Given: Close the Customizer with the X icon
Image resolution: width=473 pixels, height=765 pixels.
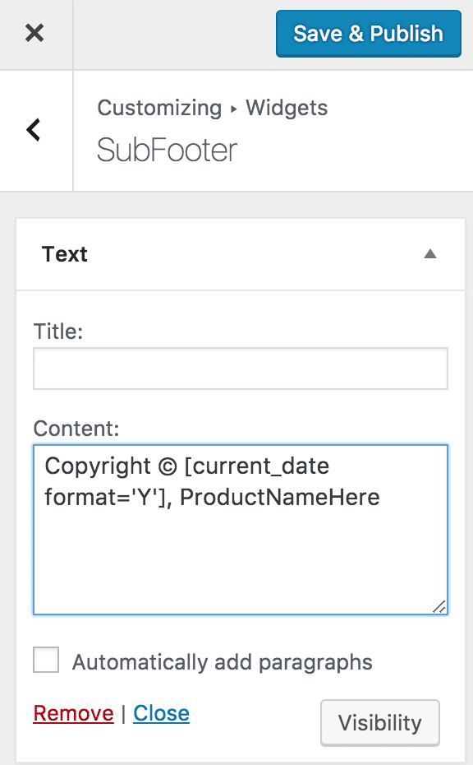Looking at the screenshot, I should tap(36, 34).
